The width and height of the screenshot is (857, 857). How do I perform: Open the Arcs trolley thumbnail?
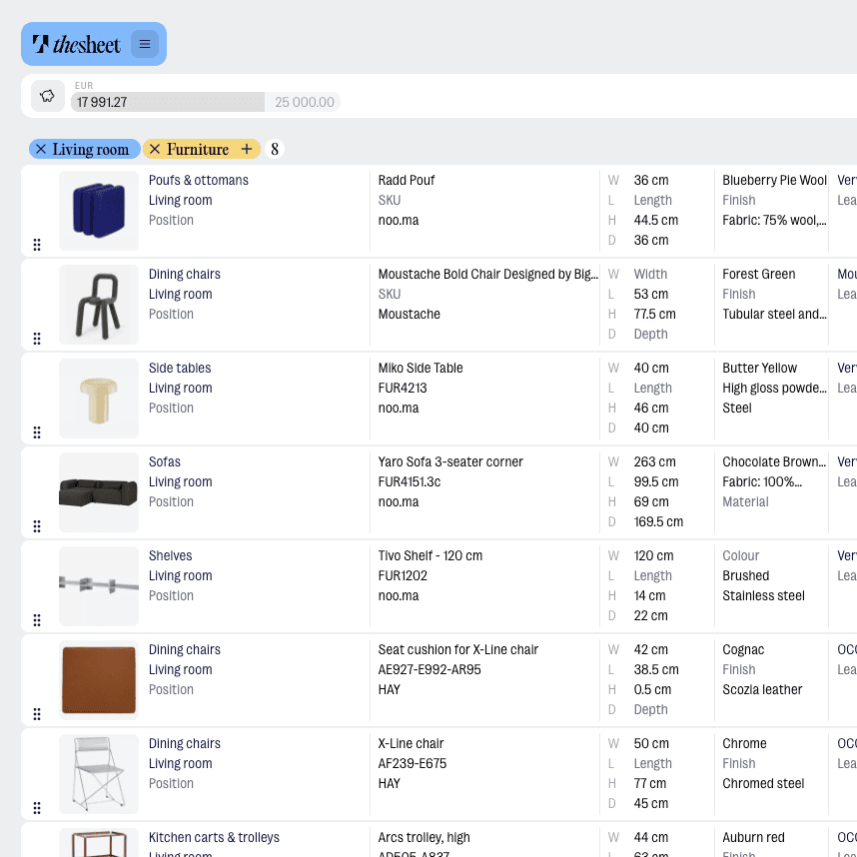click(x=99, y=843)
